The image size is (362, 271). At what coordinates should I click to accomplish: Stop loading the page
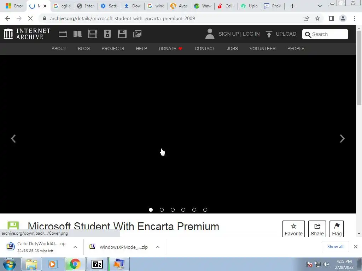30,18
